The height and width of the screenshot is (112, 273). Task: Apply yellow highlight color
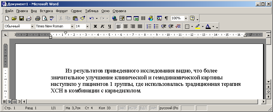[198, 26]
